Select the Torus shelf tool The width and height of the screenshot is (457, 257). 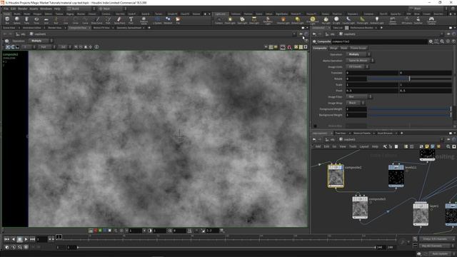(x=36, y=20)
